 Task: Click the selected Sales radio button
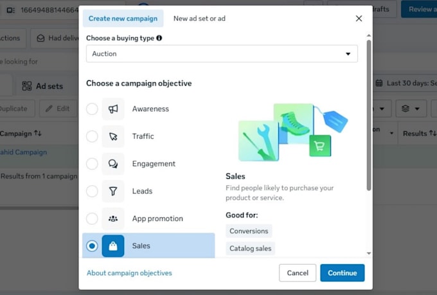92,246
